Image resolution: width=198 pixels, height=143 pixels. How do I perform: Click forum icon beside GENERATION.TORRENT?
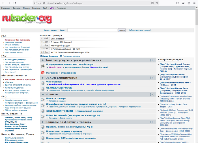[x=43, y=111]
